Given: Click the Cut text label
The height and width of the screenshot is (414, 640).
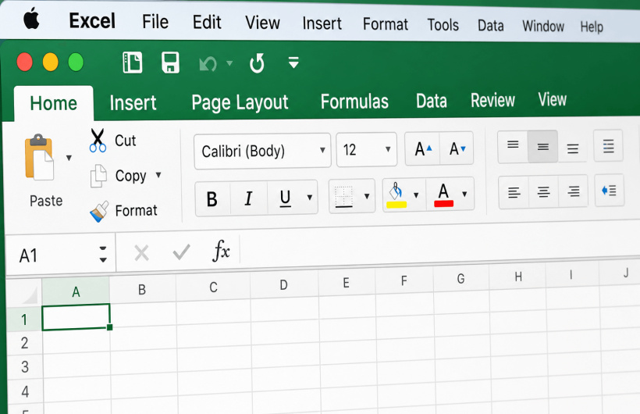Looking at the screenshot, I should point(126,141).
